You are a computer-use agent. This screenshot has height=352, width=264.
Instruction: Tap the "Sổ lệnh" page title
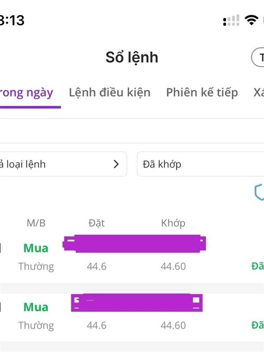click(132, 57)
